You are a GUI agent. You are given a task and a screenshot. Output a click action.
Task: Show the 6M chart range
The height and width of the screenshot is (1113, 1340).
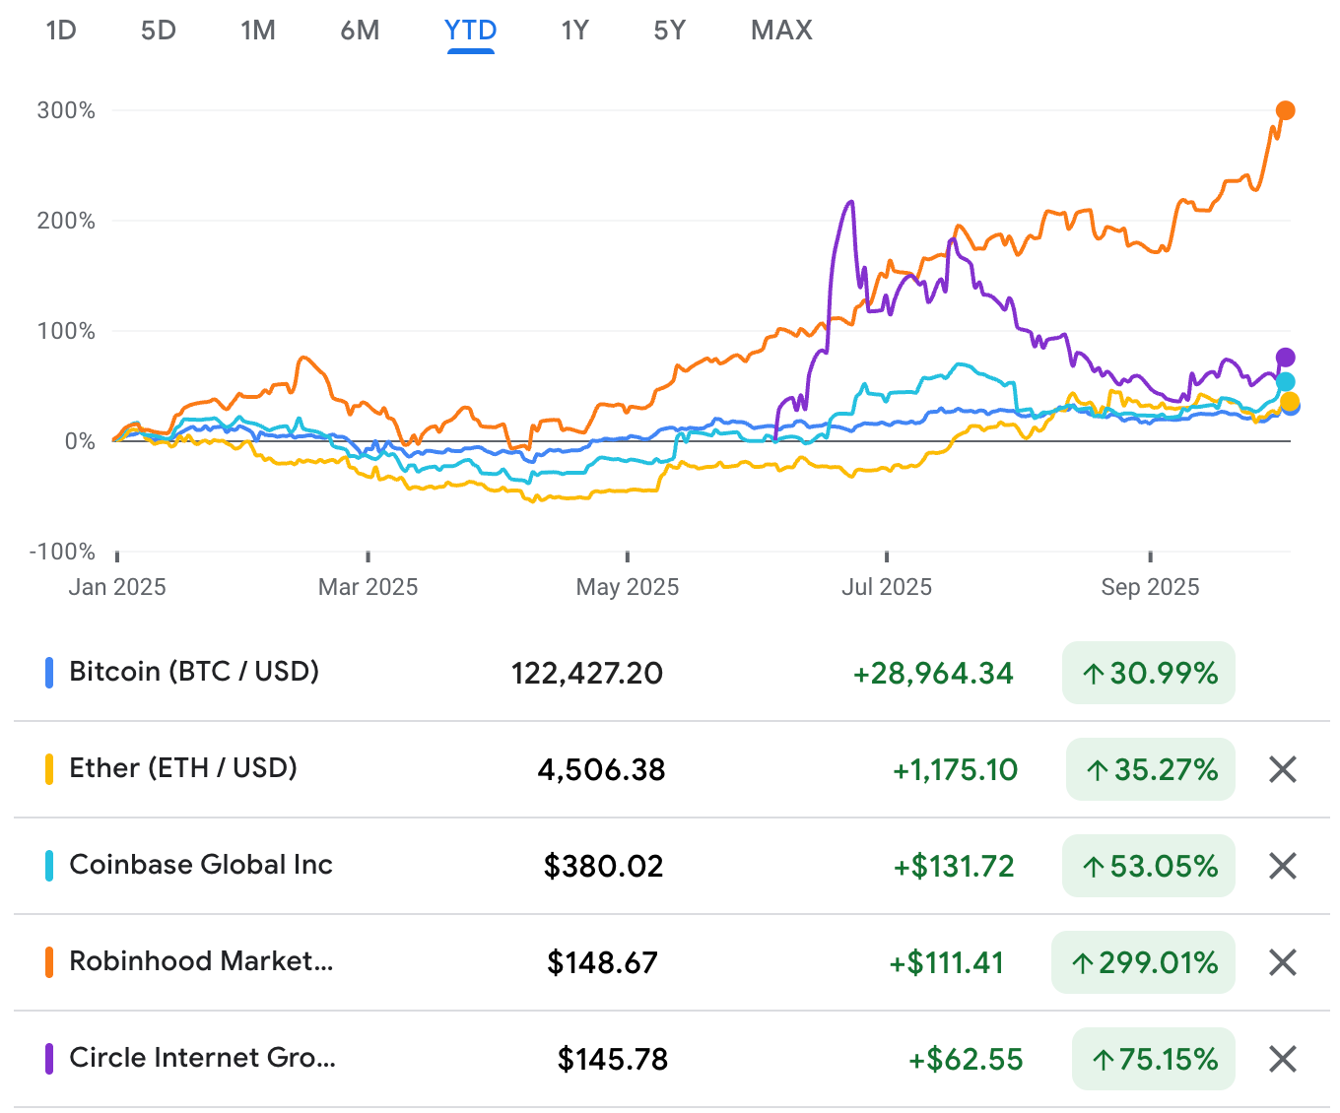coord(360,31)
